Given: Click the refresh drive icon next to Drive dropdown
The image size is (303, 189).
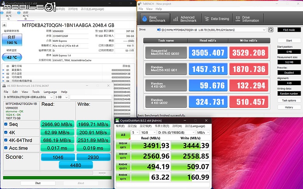Looking at the screenshot, I should [271, 30].
